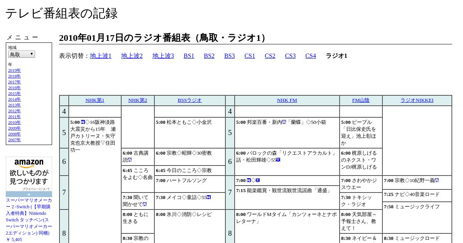Collapse the amazon ad arrow bar
Viewport: 463px width, 243px height.
coord(29,194)
